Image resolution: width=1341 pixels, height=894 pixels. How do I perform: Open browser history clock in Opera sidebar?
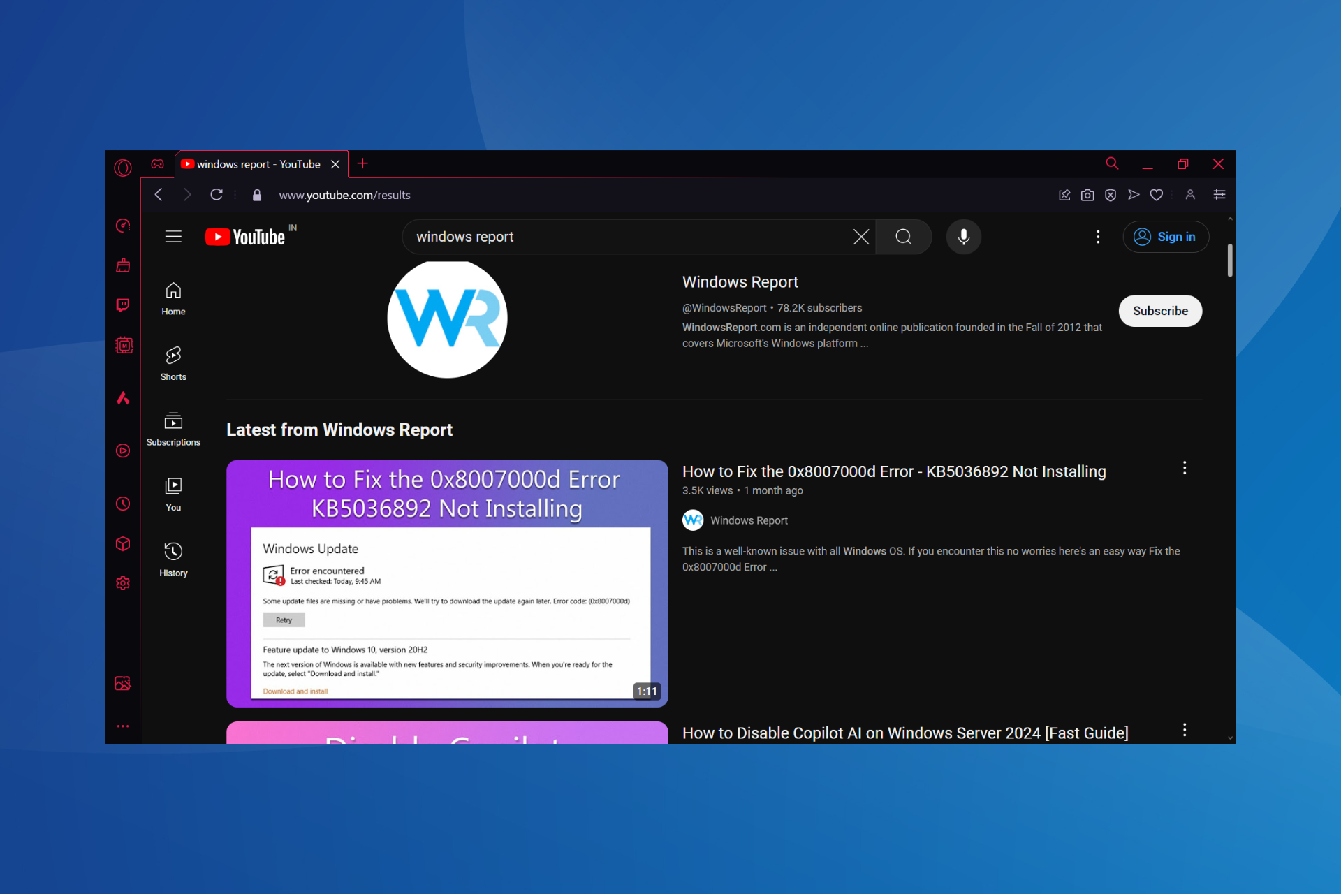pyautogui.click(x=123, y=504)
